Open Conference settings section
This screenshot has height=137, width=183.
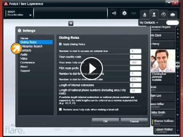(27, 62)
